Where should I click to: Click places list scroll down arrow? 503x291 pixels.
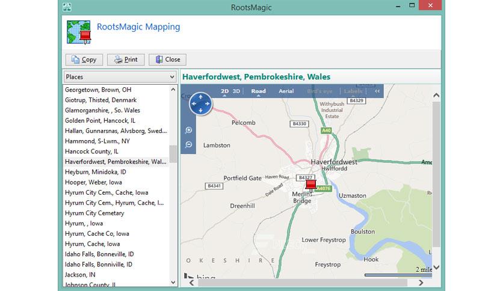coord(173,283)
